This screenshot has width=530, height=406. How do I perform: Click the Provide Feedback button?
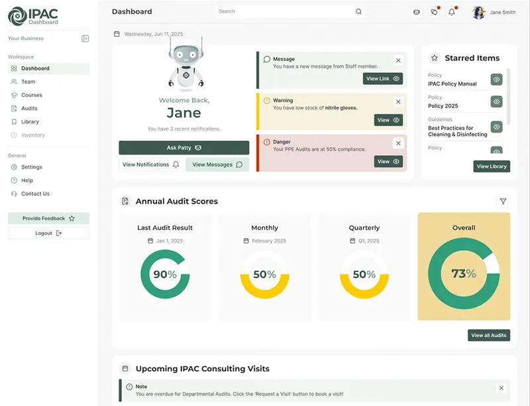[x=48, y=218]
